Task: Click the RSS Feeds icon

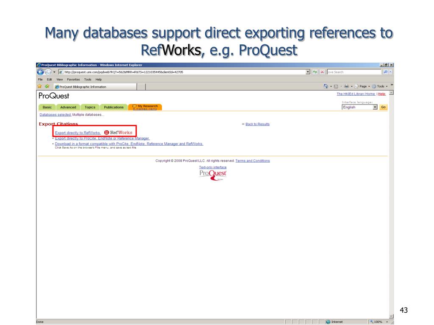Action: [336, 86]
